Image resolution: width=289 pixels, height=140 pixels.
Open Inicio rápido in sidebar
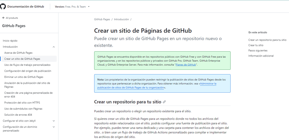coord(10,41)
